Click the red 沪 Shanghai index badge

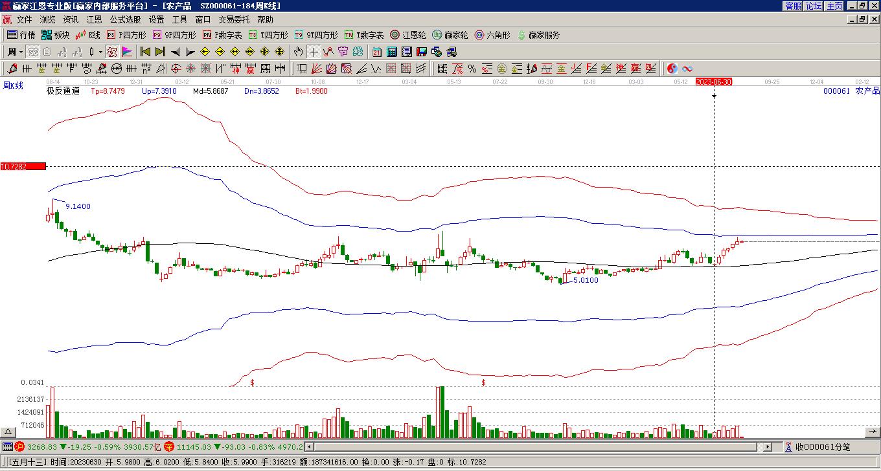(x=19, y=447)
